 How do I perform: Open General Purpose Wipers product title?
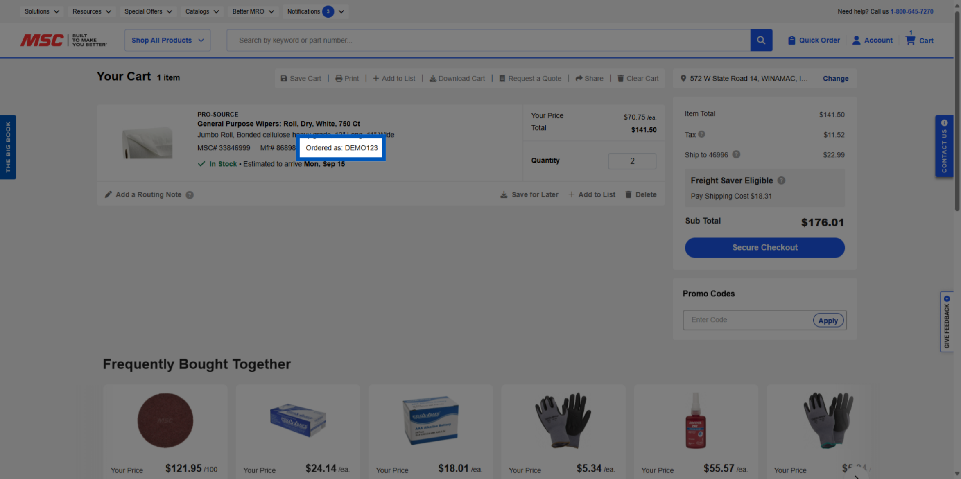[x=278, y=124]
